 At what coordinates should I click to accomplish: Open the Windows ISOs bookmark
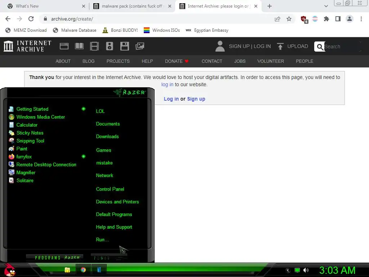pos(162,30)
